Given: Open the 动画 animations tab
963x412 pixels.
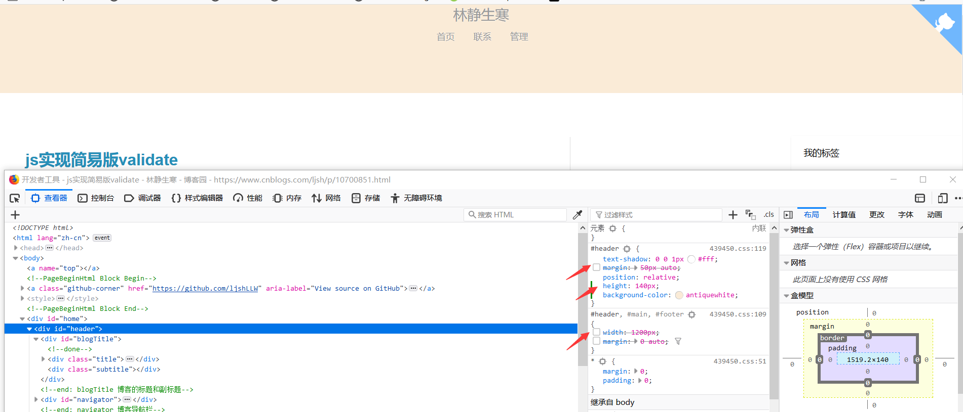Looking at the screenshot, I should pos(935,215).
